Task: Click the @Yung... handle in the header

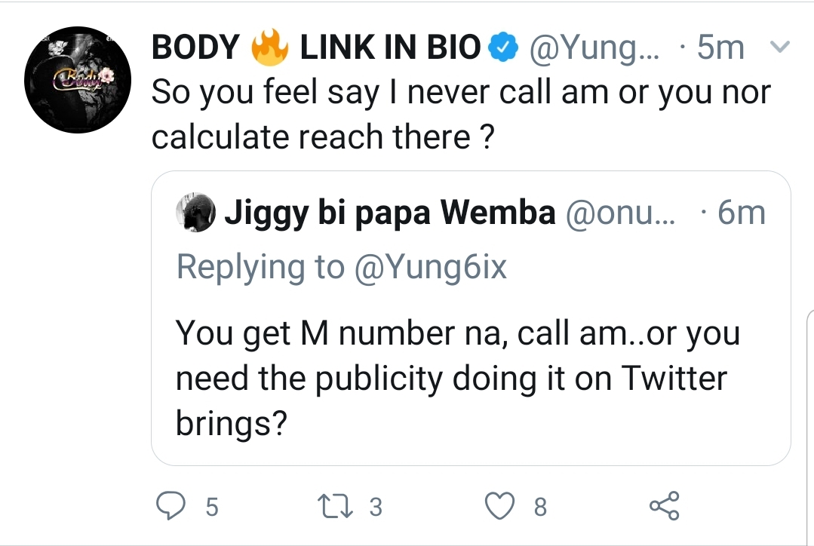Action: [x=594, y=49]
